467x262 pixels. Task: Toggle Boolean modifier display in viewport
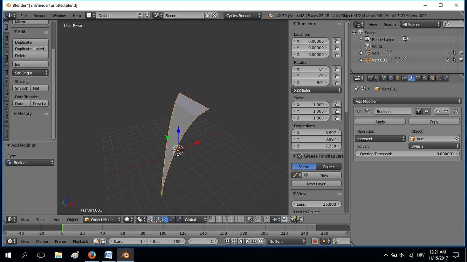coord(427,111)
